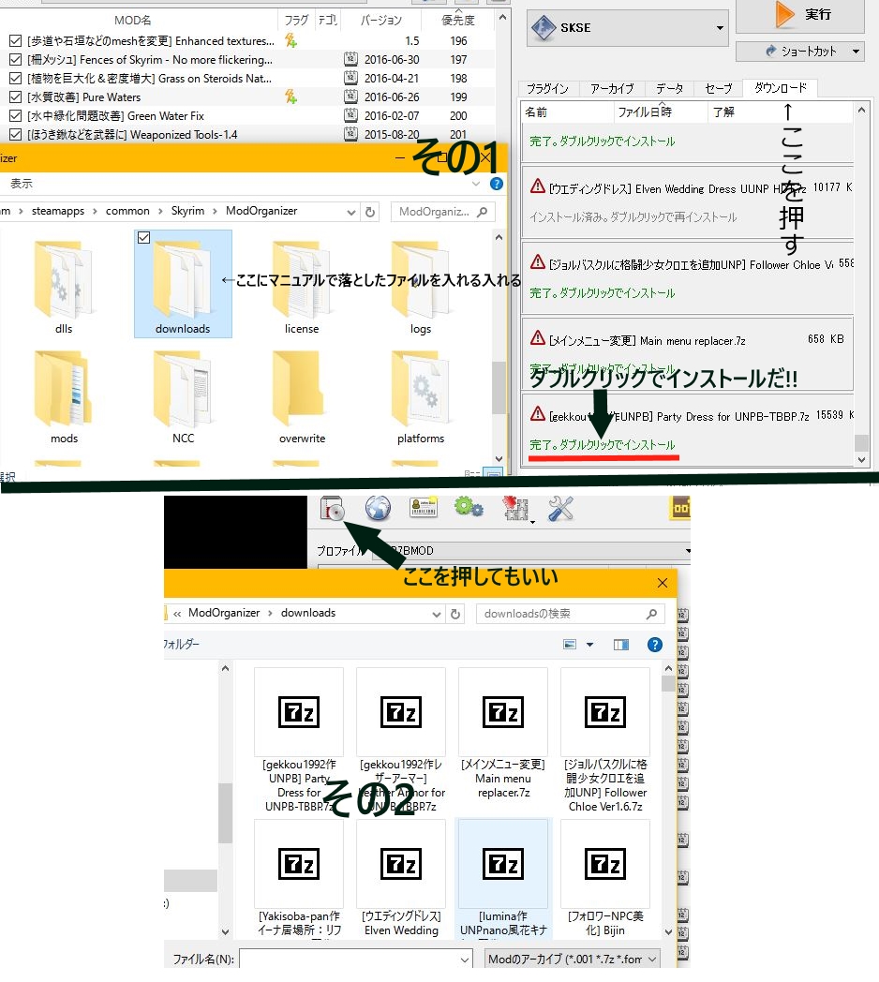Screen dimensions: 879x982
Task: Click the mod list scroll-up arrow
Action: tap(502, 18)
